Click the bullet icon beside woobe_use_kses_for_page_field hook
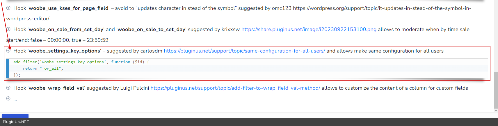 coord(8,8)
